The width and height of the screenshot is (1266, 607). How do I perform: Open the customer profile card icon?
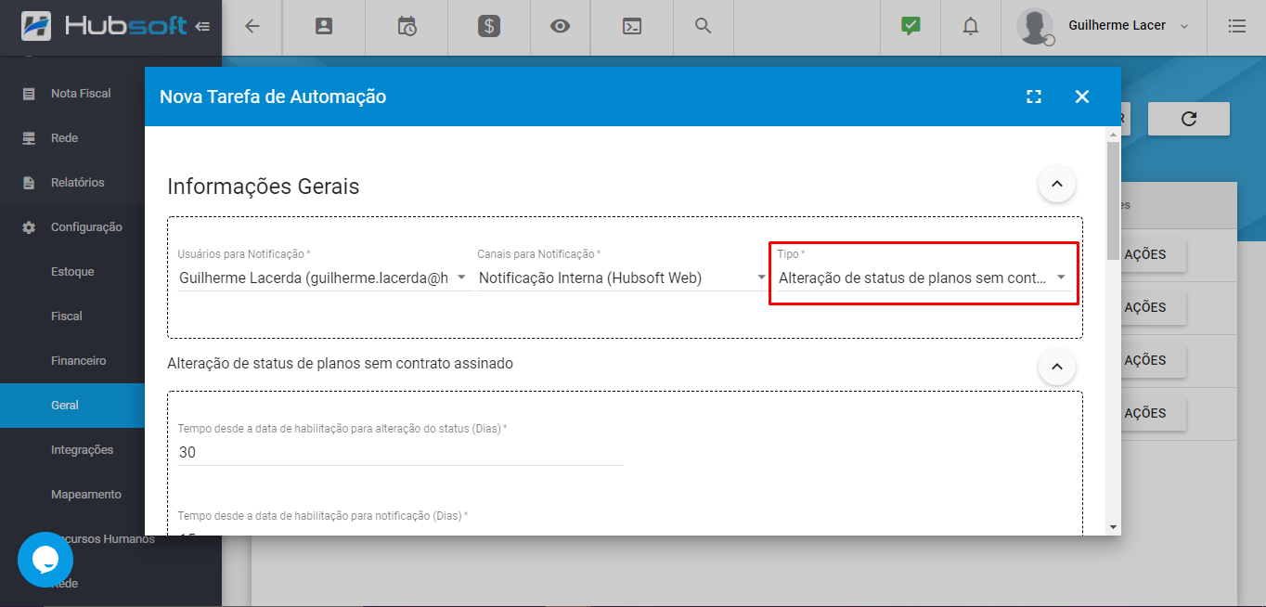(x=324, y=26)
